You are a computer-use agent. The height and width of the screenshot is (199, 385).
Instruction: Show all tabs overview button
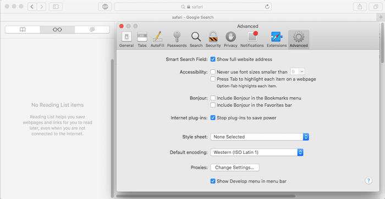pyautogui.click(x=376, y=7)
